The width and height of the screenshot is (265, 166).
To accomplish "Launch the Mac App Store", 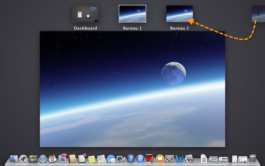I will (x=140, y=158).
